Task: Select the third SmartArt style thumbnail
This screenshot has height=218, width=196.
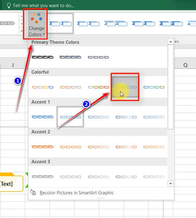Action: pyautogui.click(x=116, y=23)
